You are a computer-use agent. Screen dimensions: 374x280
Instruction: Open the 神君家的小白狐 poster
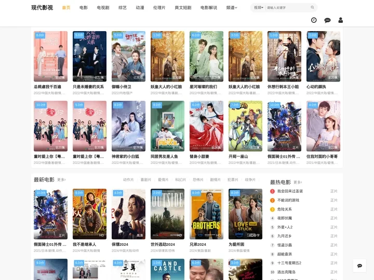click(x=129, y=126)
